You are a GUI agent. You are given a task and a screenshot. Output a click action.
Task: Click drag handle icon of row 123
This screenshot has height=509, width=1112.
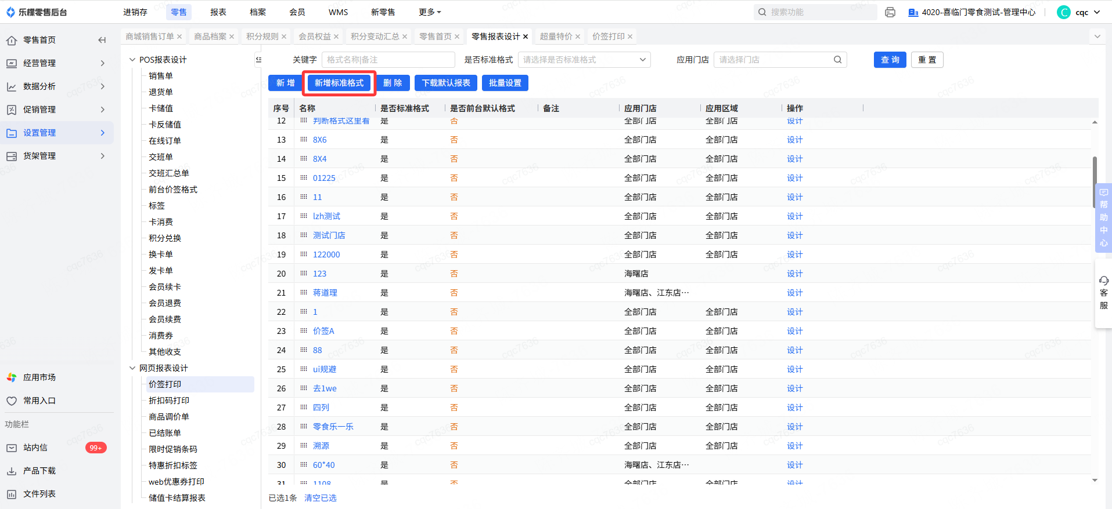304,274
